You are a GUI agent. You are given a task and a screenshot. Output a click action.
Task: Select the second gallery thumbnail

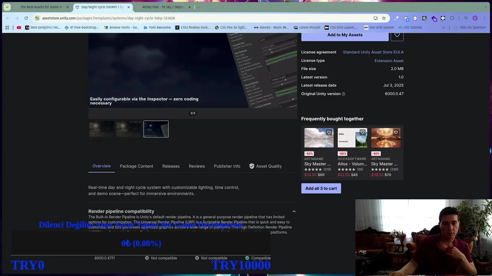[x=129, y=129]
